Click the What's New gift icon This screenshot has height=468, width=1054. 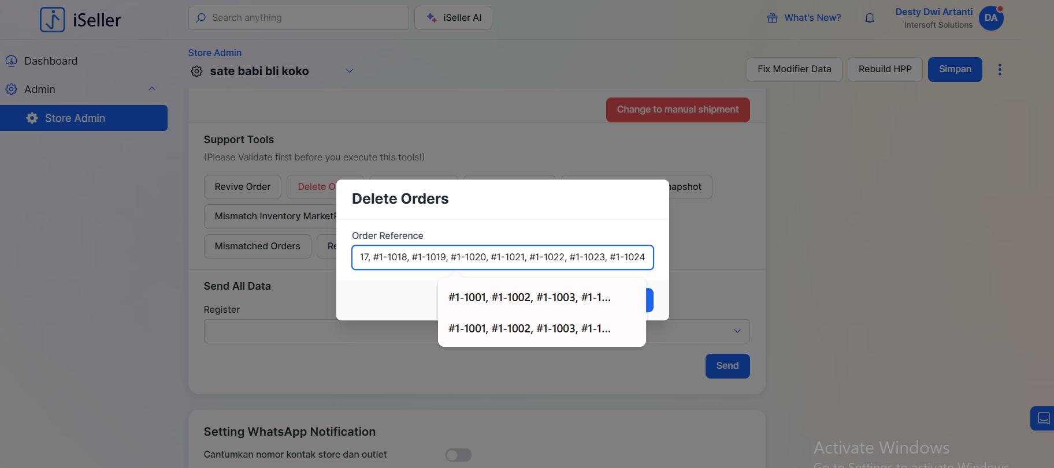tap(772, 18)
